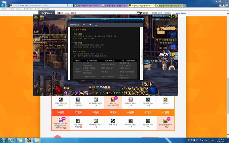Viewport: 229px width, 143px height.
Task: Click the guide window scrollbar up arrow
Action: click(x=141, y=28)
